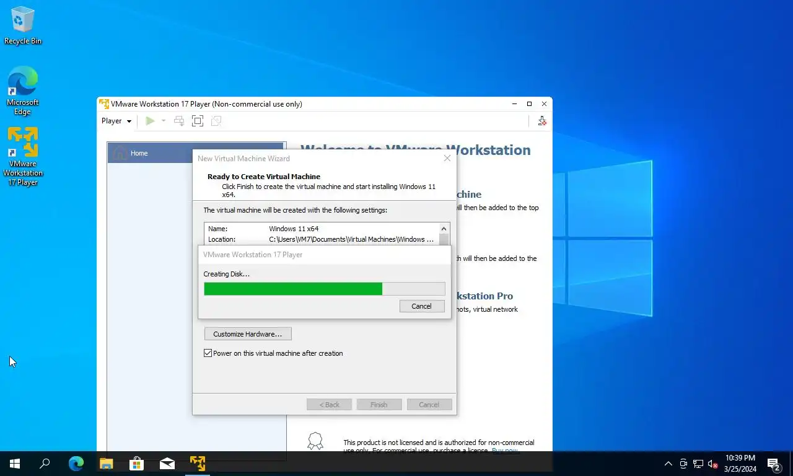Click the Meet Now camera tray icon
The height and width of the screenshot is (476, 793).
click(683, 464)
